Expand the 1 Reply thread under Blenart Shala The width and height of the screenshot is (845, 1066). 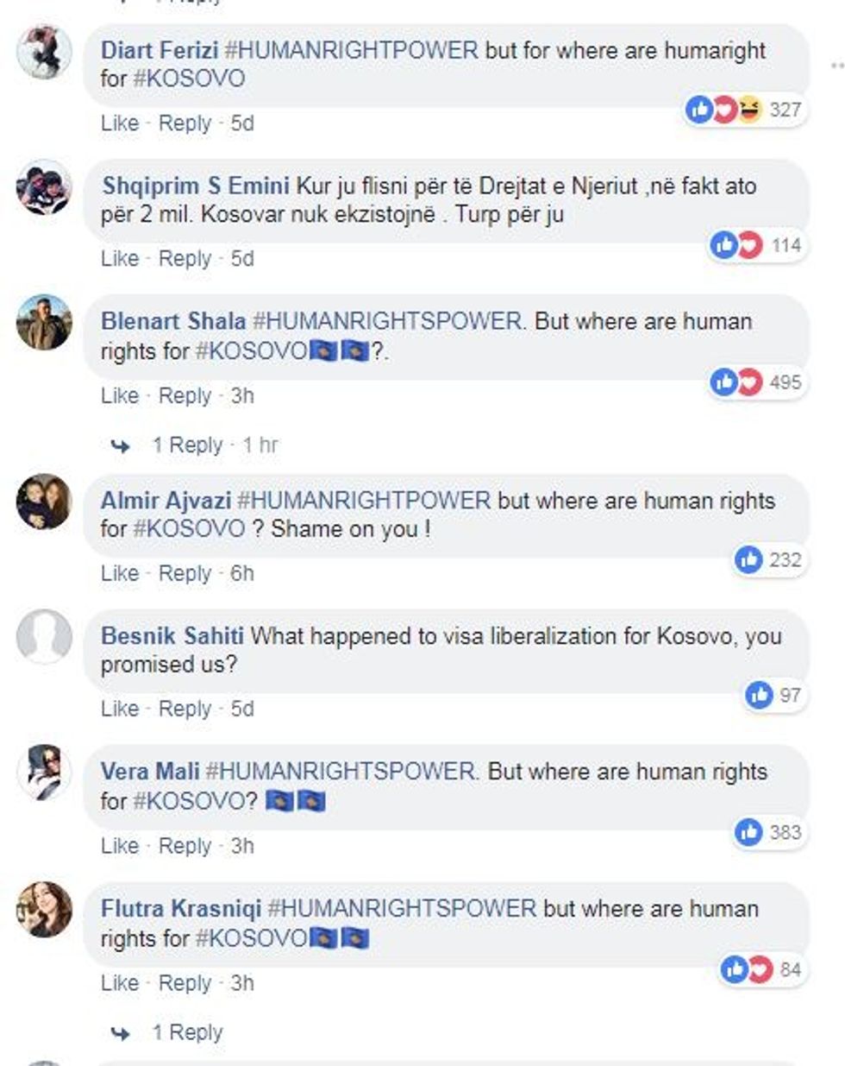[187, 445]
